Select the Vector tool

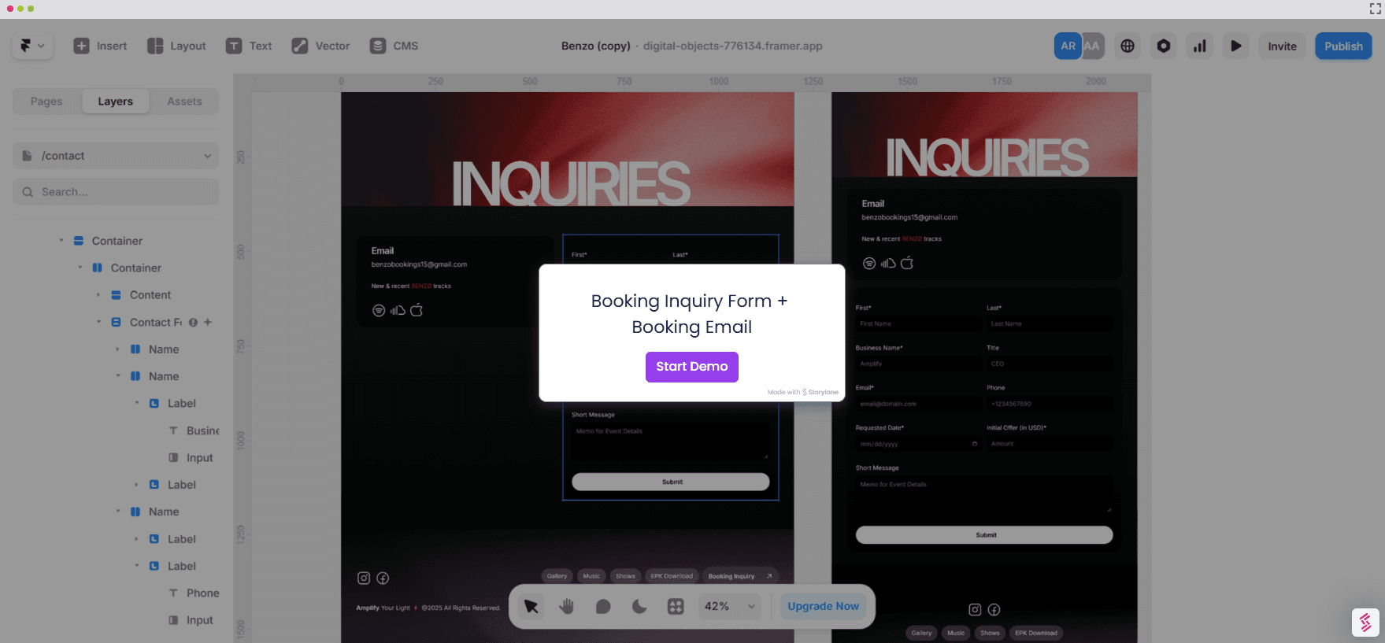point(320,46)
